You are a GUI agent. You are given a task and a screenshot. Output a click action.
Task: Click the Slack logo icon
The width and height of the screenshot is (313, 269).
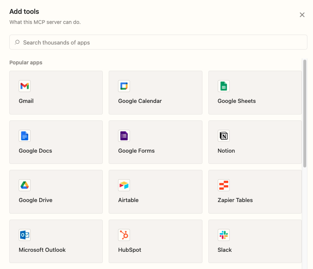click(224, 235)
